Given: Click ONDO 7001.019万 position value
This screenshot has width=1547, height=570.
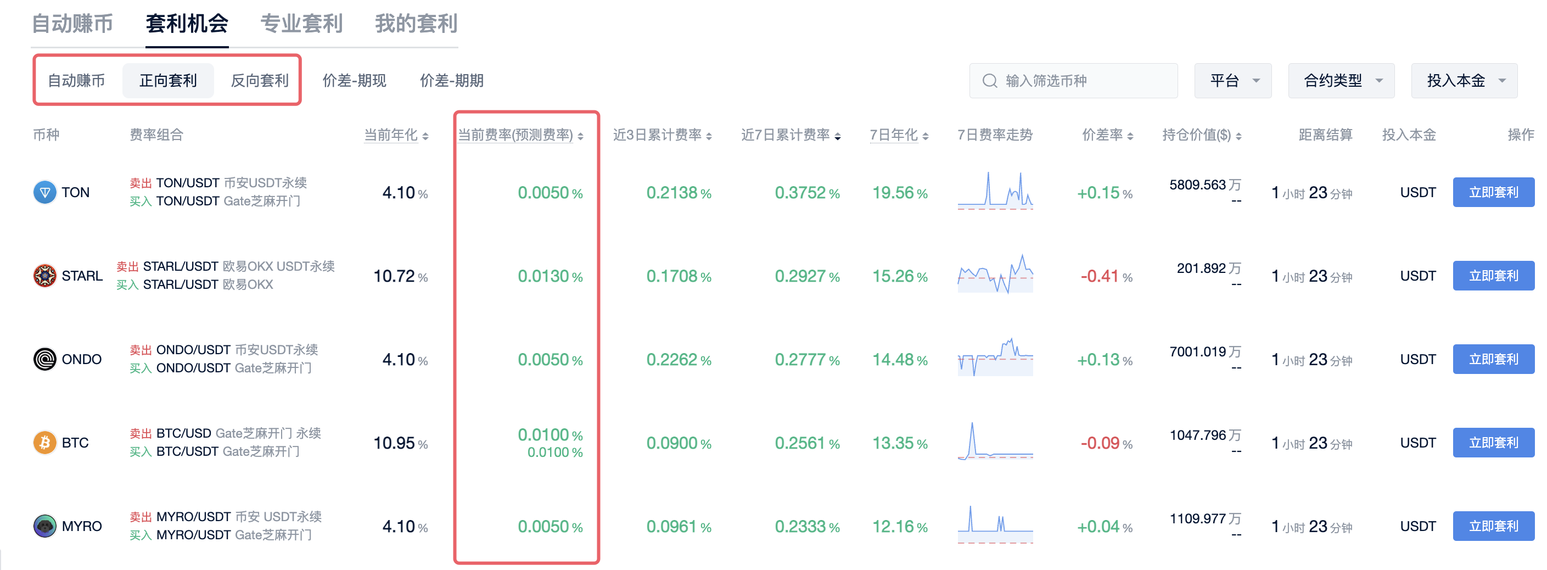Looking at the screenshot, I should [x=1206, y=352].
